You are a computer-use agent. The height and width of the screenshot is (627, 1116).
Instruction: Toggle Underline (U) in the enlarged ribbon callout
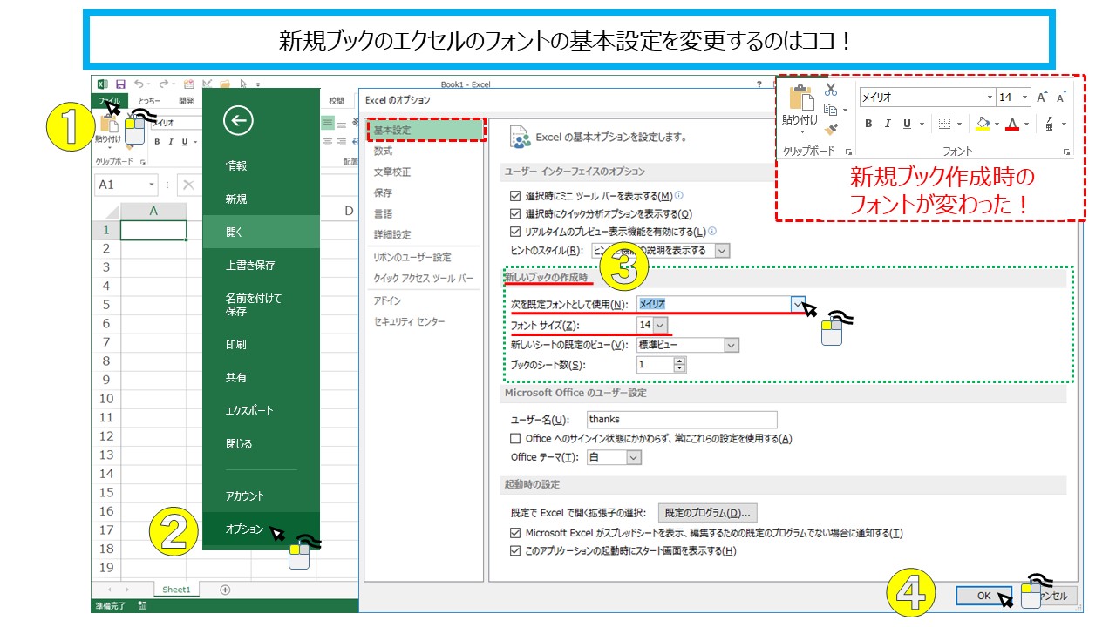(x=908, y=124)
